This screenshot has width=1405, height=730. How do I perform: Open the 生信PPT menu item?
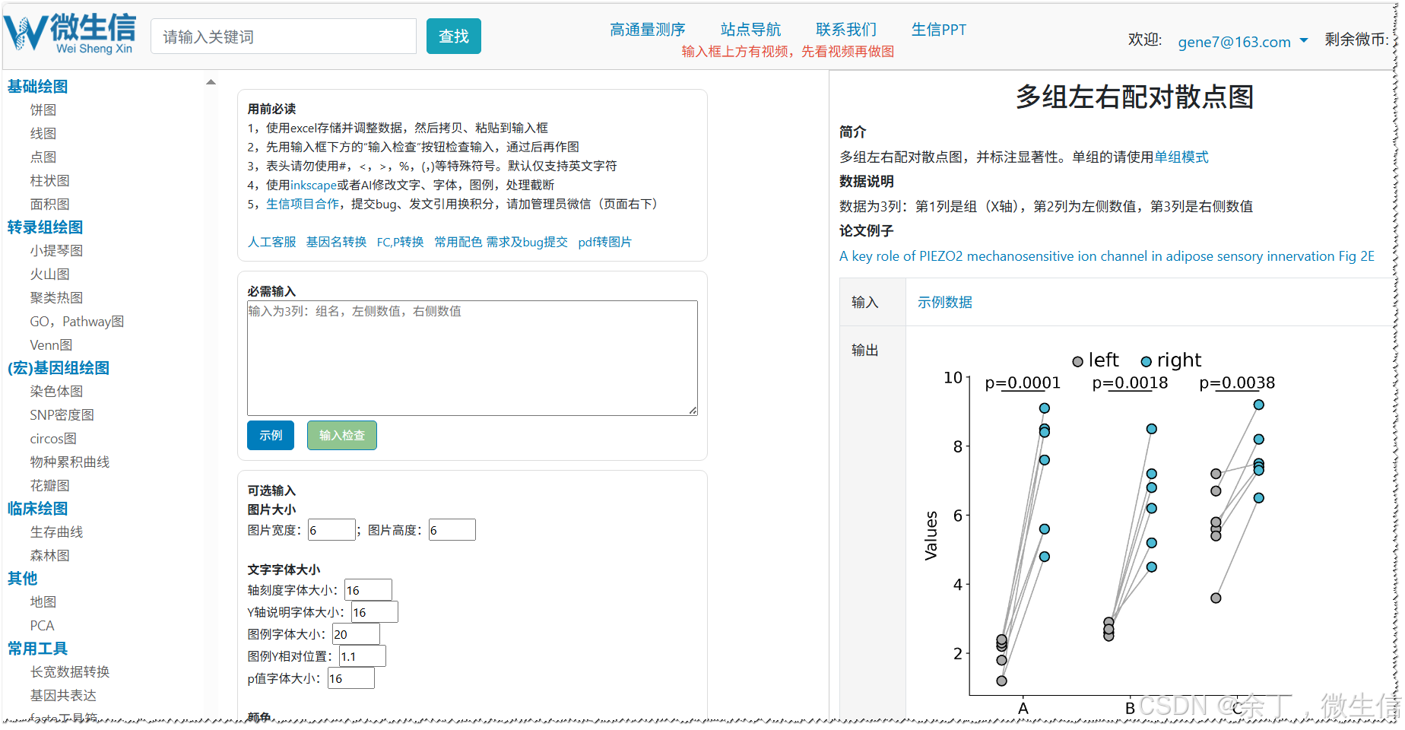939,30
